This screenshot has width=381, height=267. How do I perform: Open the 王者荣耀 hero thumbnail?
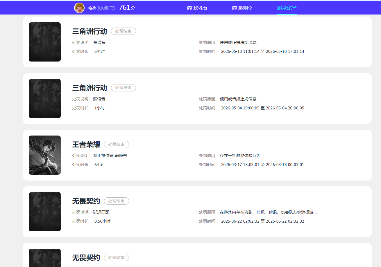pos(45,155)
